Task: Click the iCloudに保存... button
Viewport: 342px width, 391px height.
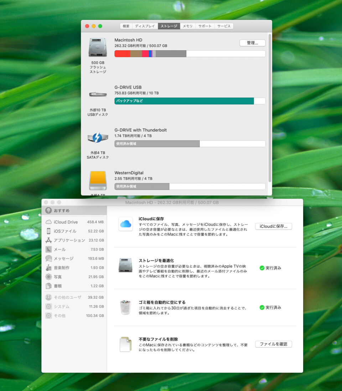Action: coord(274,226)
